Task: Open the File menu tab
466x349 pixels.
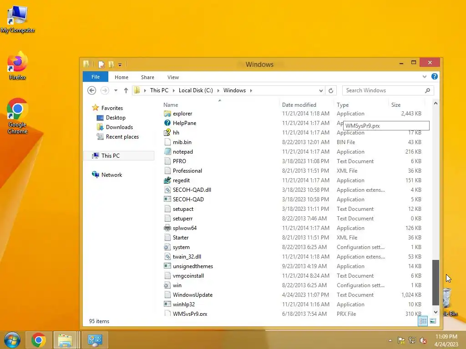Action: pos(96,77)
